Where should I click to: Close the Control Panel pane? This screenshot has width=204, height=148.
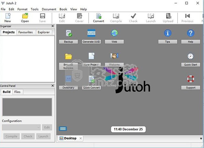click(x=53, y=86)
